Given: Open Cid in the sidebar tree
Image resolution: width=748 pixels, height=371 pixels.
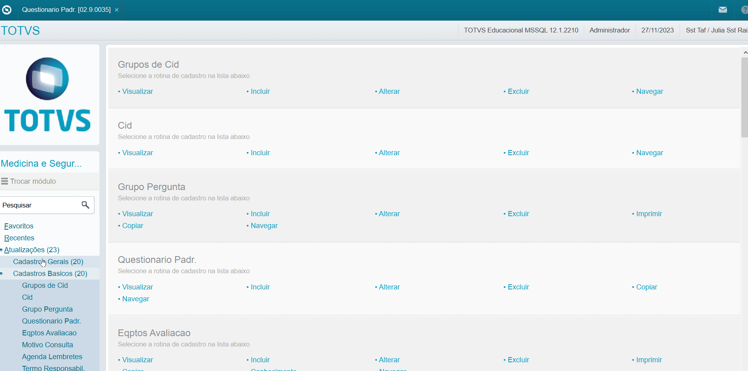Looking at the screenshot, I should (x=27, y=297).
